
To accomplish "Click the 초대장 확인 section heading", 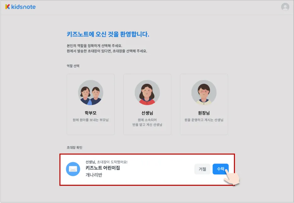I will tap(75, 147).
